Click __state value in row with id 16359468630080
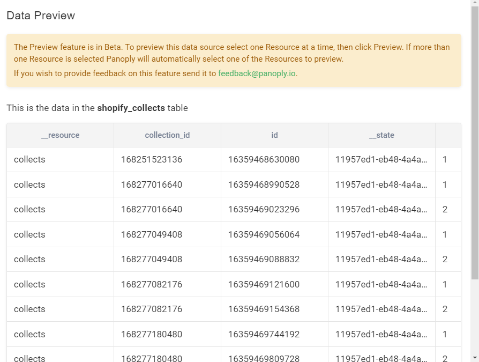479x362 pixels. 381,160
